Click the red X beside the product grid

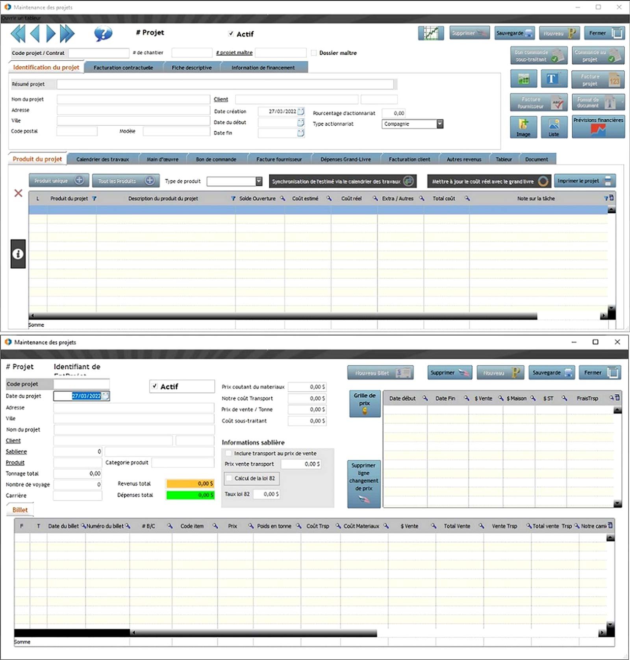(x=18, y=193)
